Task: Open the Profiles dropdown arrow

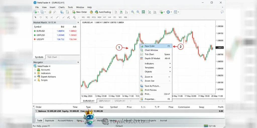Action: coord(45,12)
